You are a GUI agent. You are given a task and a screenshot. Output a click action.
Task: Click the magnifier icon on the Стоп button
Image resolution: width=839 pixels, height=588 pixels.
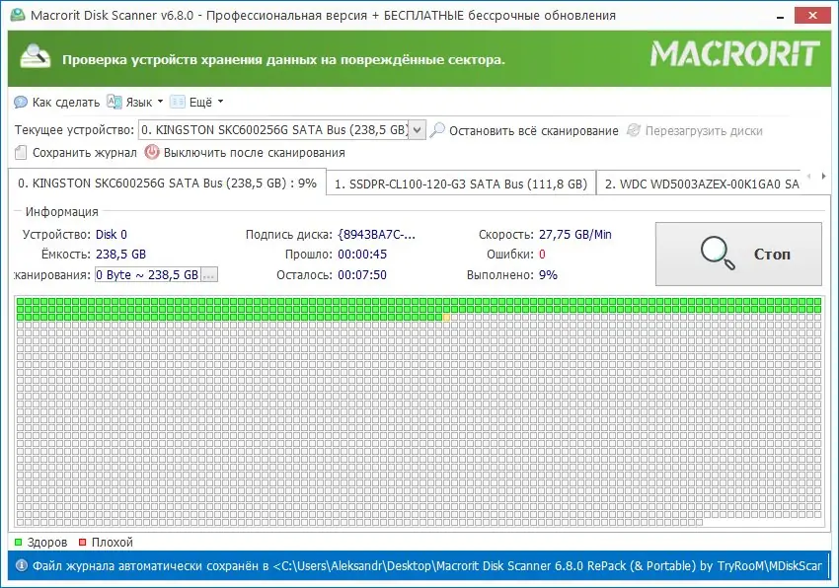pyautogui.click(x=718, y=254)
